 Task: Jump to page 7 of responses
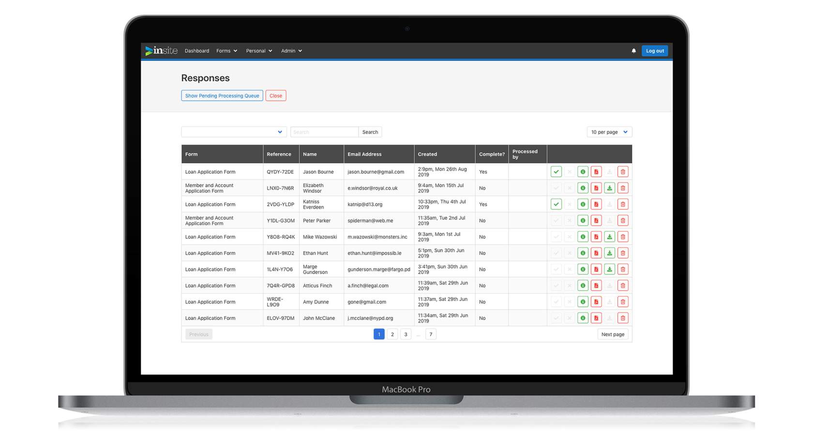point(431,334)
